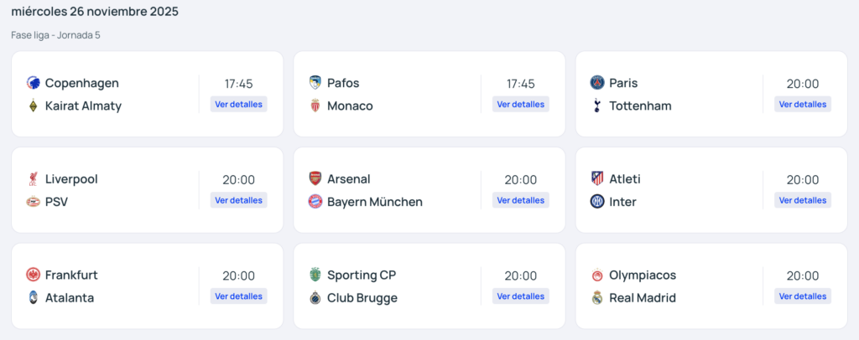The width and height of the screenshot is (859, 340).
Task: Click the Tottenham cockerel icon
Action: (x=597, y=106)
